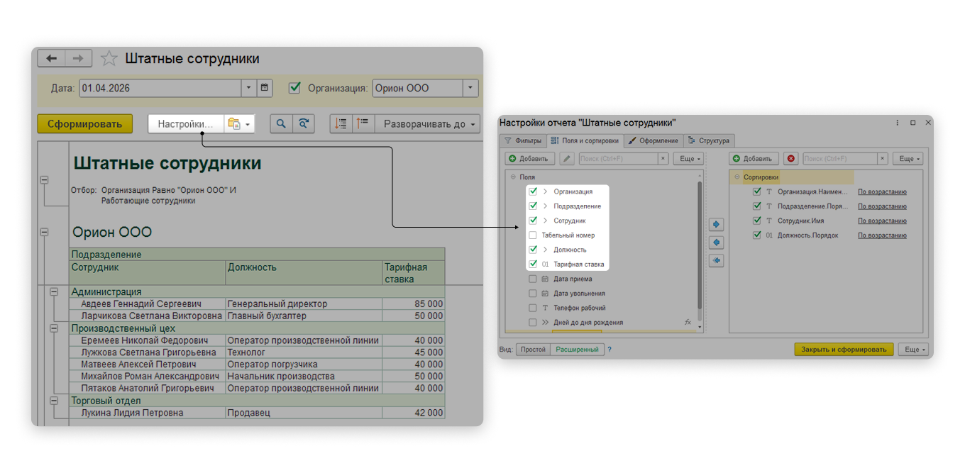This screenshot has width=965, height=473.
Task: Click the 01 numeric icon beside Должность.Порядок
Action: (769, 235)
